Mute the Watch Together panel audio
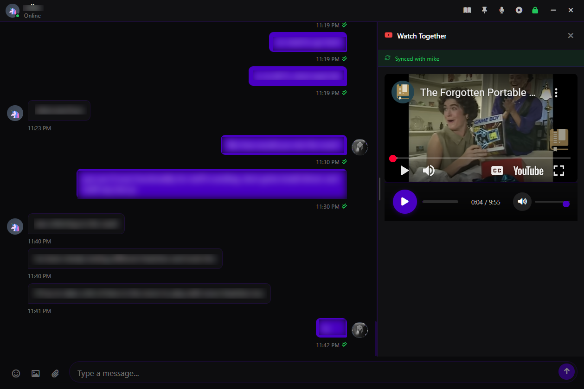This screenshot has height=389, width=584. click(522, 202)
